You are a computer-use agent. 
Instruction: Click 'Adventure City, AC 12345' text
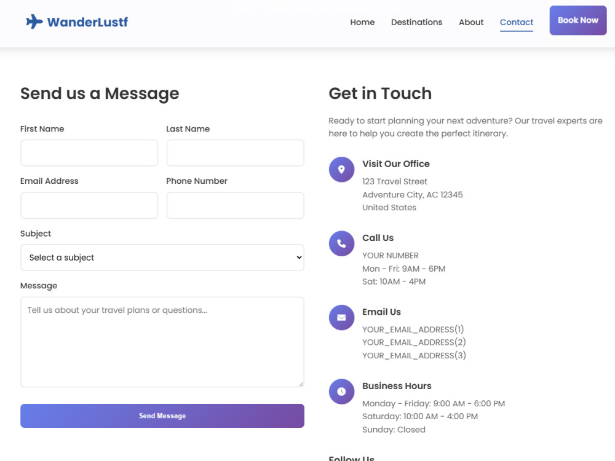[412, 195]
